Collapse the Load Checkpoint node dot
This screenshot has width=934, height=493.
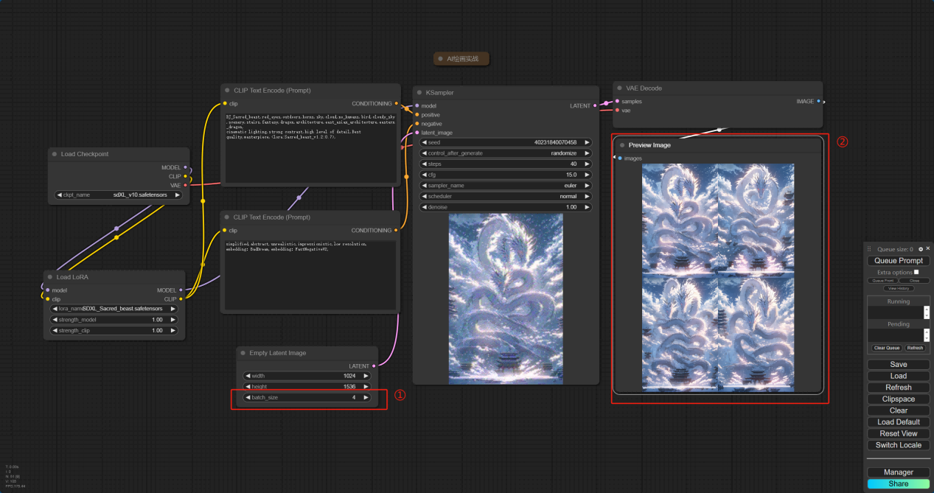coord(55,154)
